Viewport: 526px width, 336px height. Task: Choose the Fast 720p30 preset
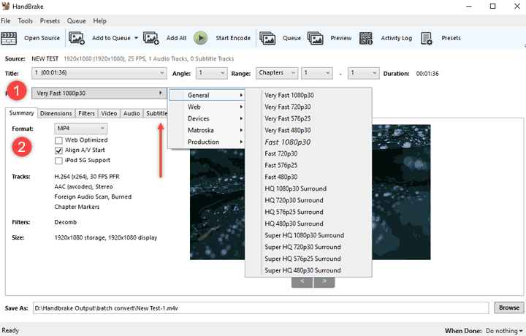(x=308, y=153)
